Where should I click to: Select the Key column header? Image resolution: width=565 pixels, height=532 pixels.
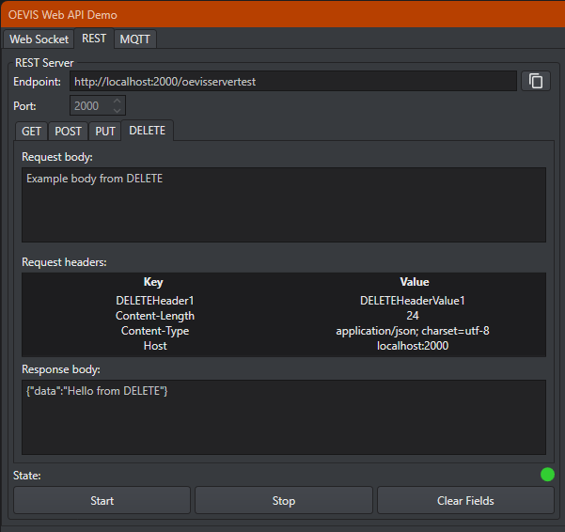(x=153, y=282)
